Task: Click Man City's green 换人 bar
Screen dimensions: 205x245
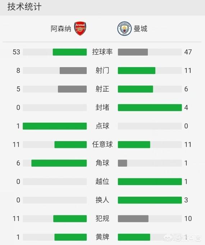Action: point(150,200)
